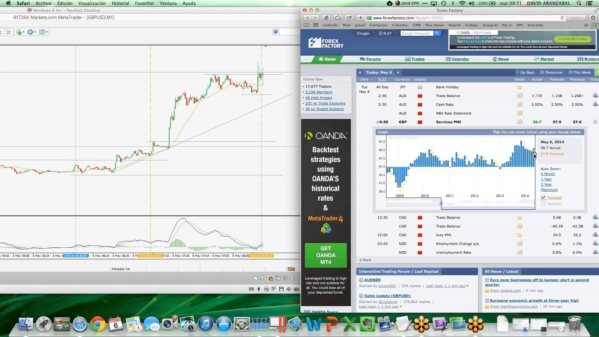This screenshot has height=337, width=599.
Task: Expand the indicators list dropdown arrow
Action: pos(24,32)
